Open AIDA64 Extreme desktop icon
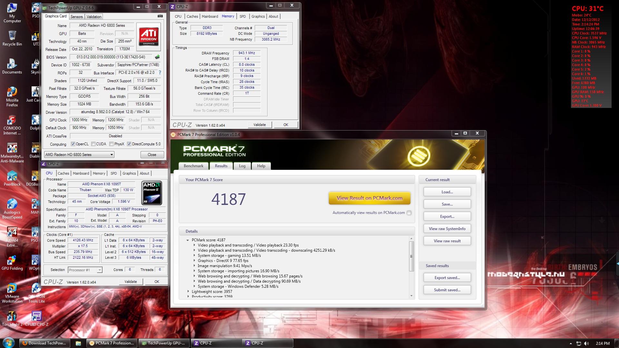619x348 pixels. [x=12, y=237]
